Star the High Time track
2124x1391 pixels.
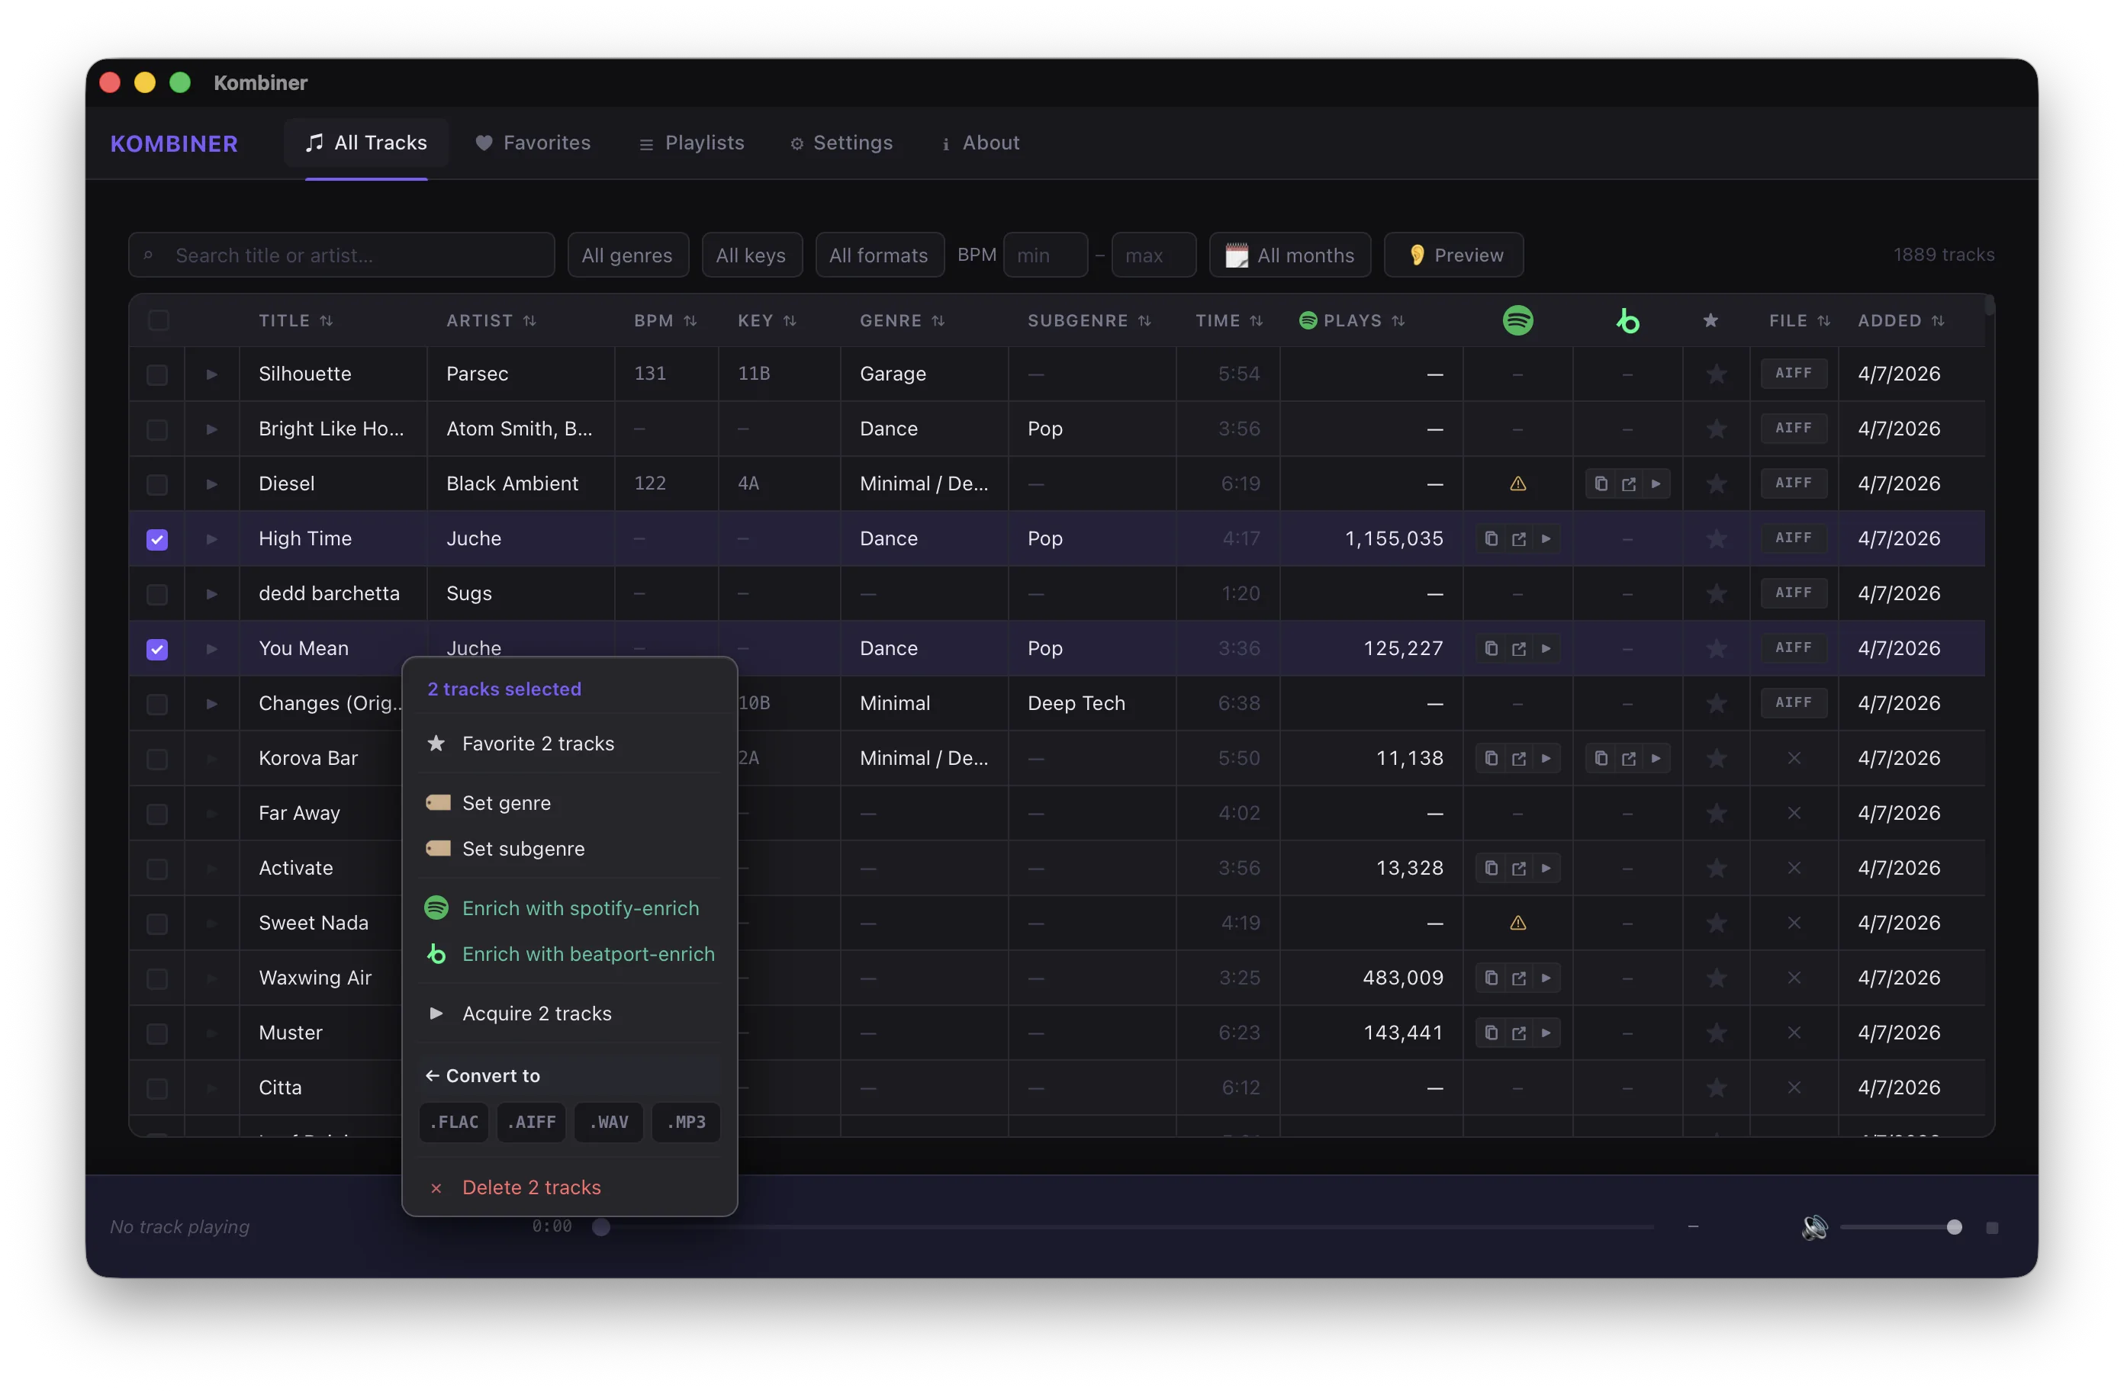1715,539
